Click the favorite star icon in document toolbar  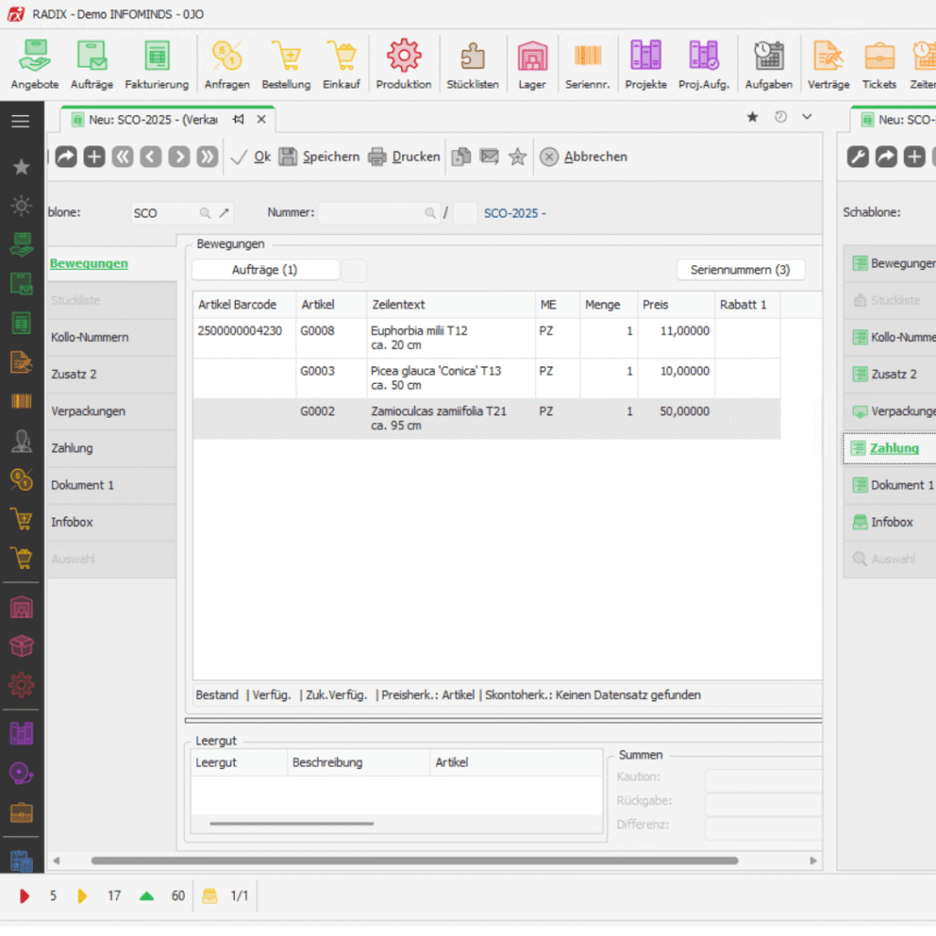[517, 157]
